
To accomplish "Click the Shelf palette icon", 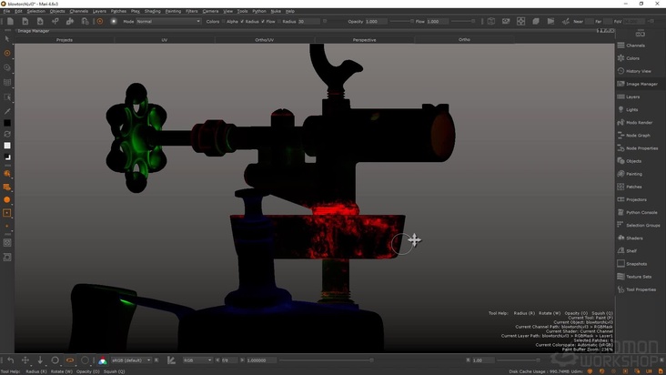I will [621, 250].
